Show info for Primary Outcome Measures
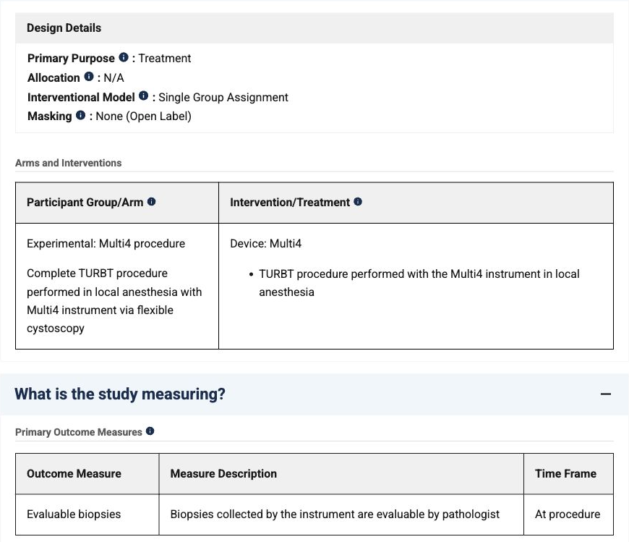Screen dimensions: 629x542 [150, 431]
